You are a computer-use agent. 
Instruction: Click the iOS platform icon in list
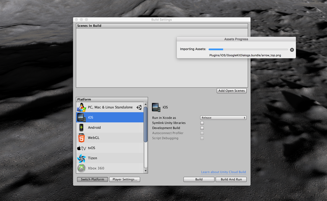click(81, 117)
